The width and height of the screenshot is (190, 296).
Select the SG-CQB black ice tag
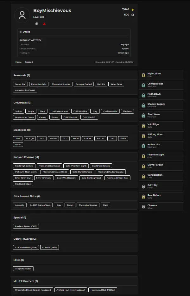30,139
